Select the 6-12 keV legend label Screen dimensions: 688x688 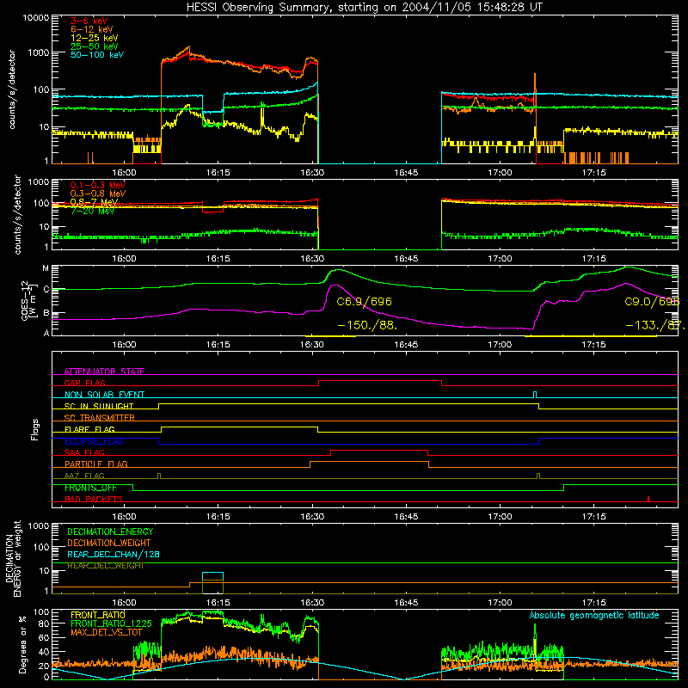coord(92,29)
